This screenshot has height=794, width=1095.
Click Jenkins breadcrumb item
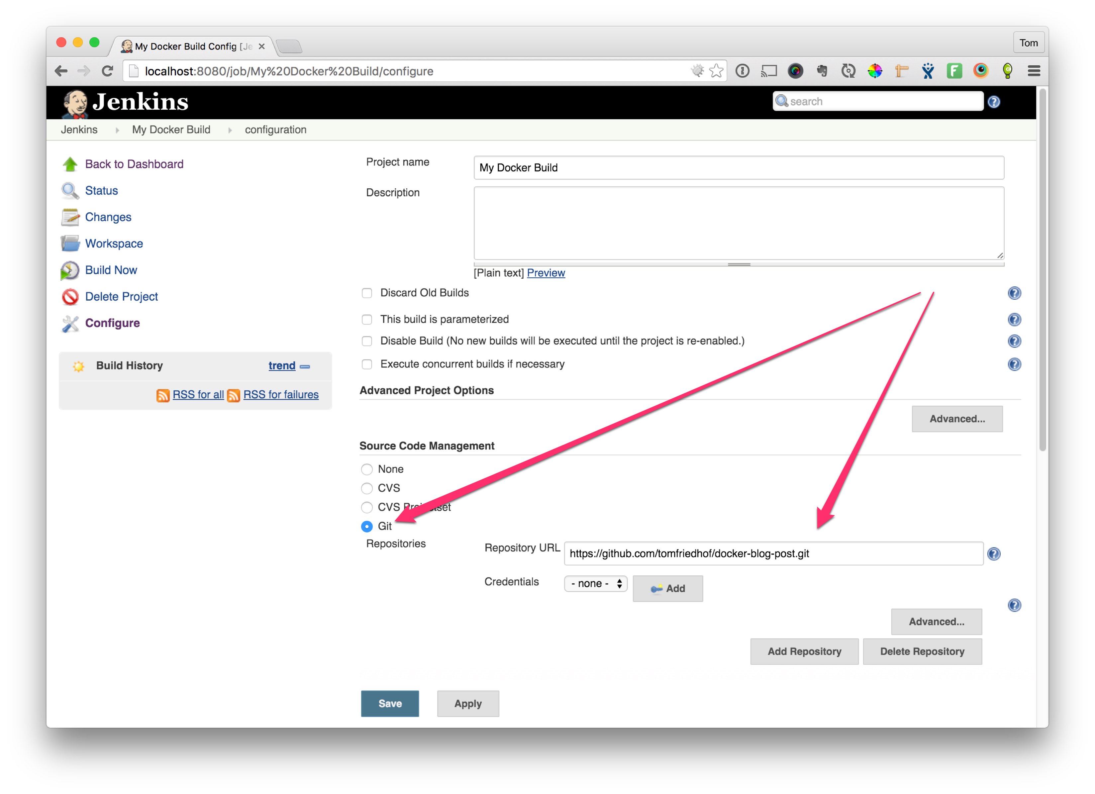(x=79, y=130)
